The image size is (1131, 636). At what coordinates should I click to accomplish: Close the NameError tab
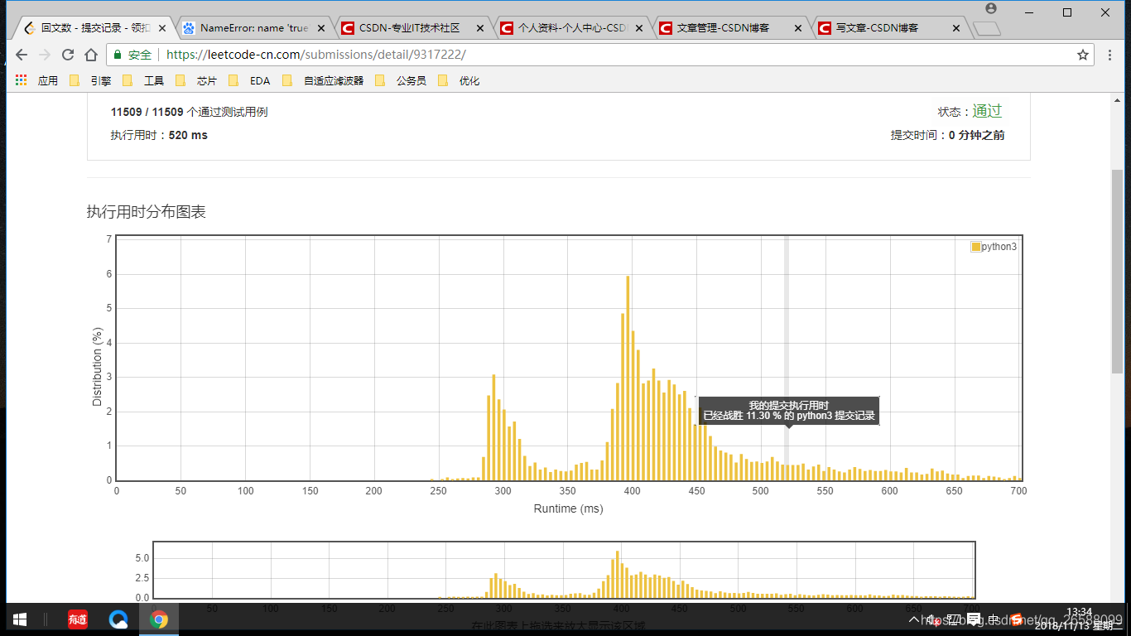pyautogui.click(x=321, y=28)
